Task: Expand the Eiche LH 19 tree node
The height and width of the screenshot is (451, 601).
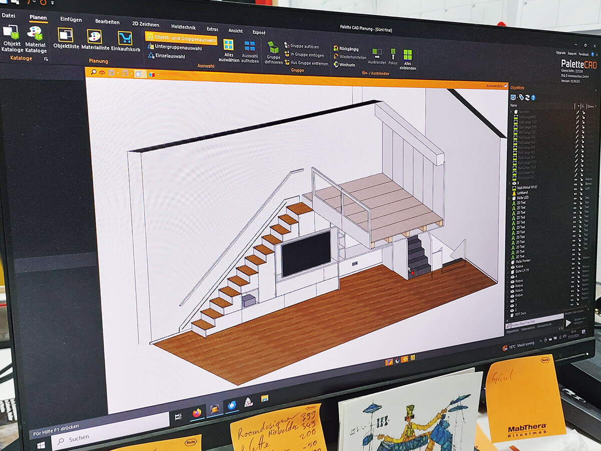Action: coord(507,272)
